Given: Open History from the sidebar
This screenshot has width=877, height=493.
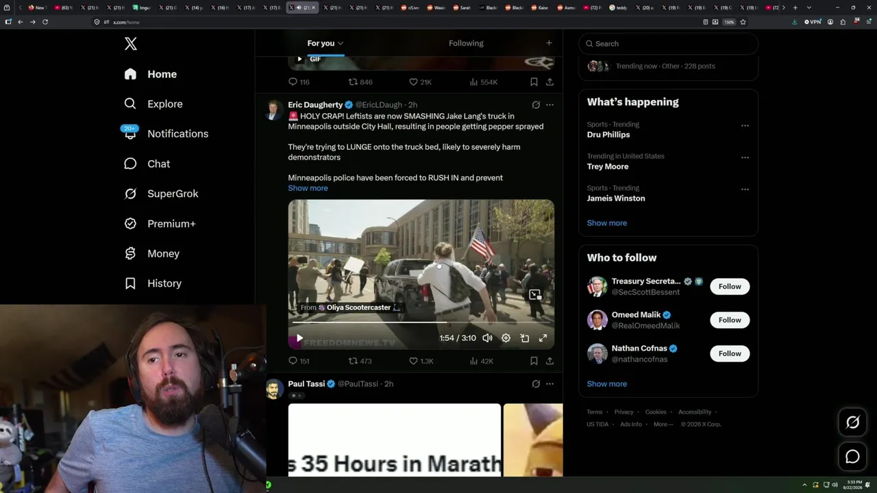Looking at the screenshot, I should click(x=153, y=283).
